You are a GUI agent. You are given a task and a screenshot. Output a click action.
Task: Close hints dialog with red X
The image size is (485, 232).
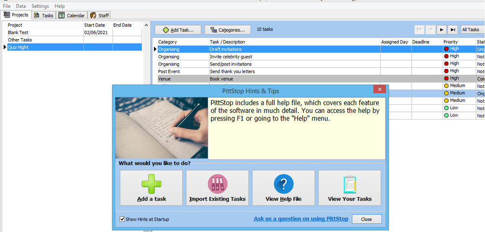click(x=379, y=89)
